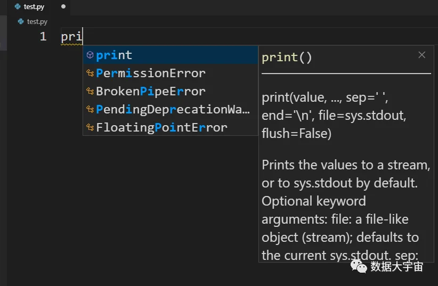The width and height of the screenshot is (438, 286).
Task: Click line number 1 in the gutter
Action: (43, 36)
